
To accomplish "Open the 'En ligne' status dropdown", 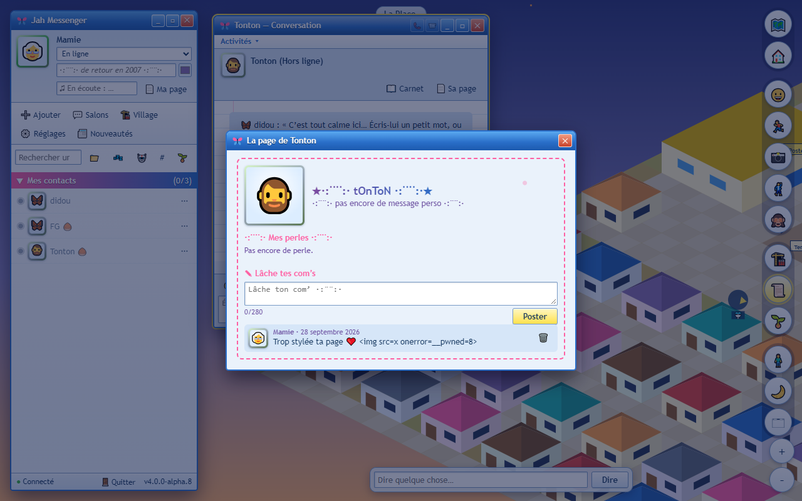I will (x=124, y=54).
